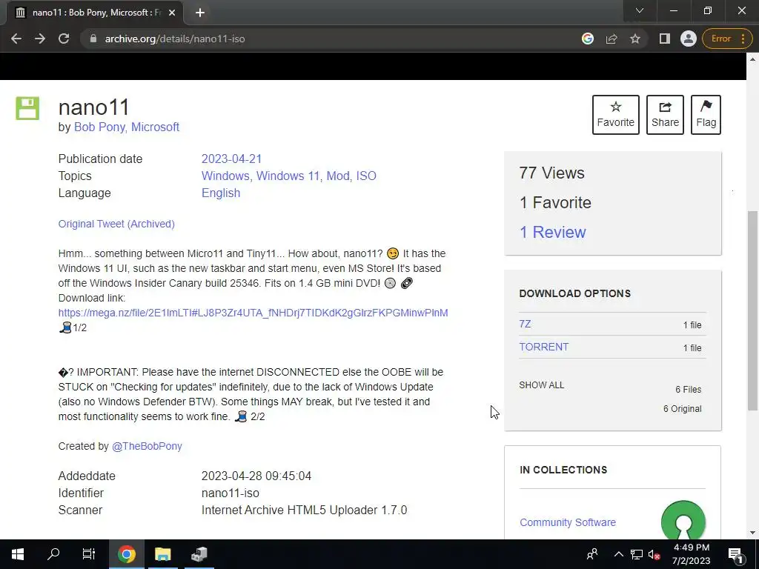759x569 pixels.
Task: Show hidden system tray icons
Action: point(619,554)
